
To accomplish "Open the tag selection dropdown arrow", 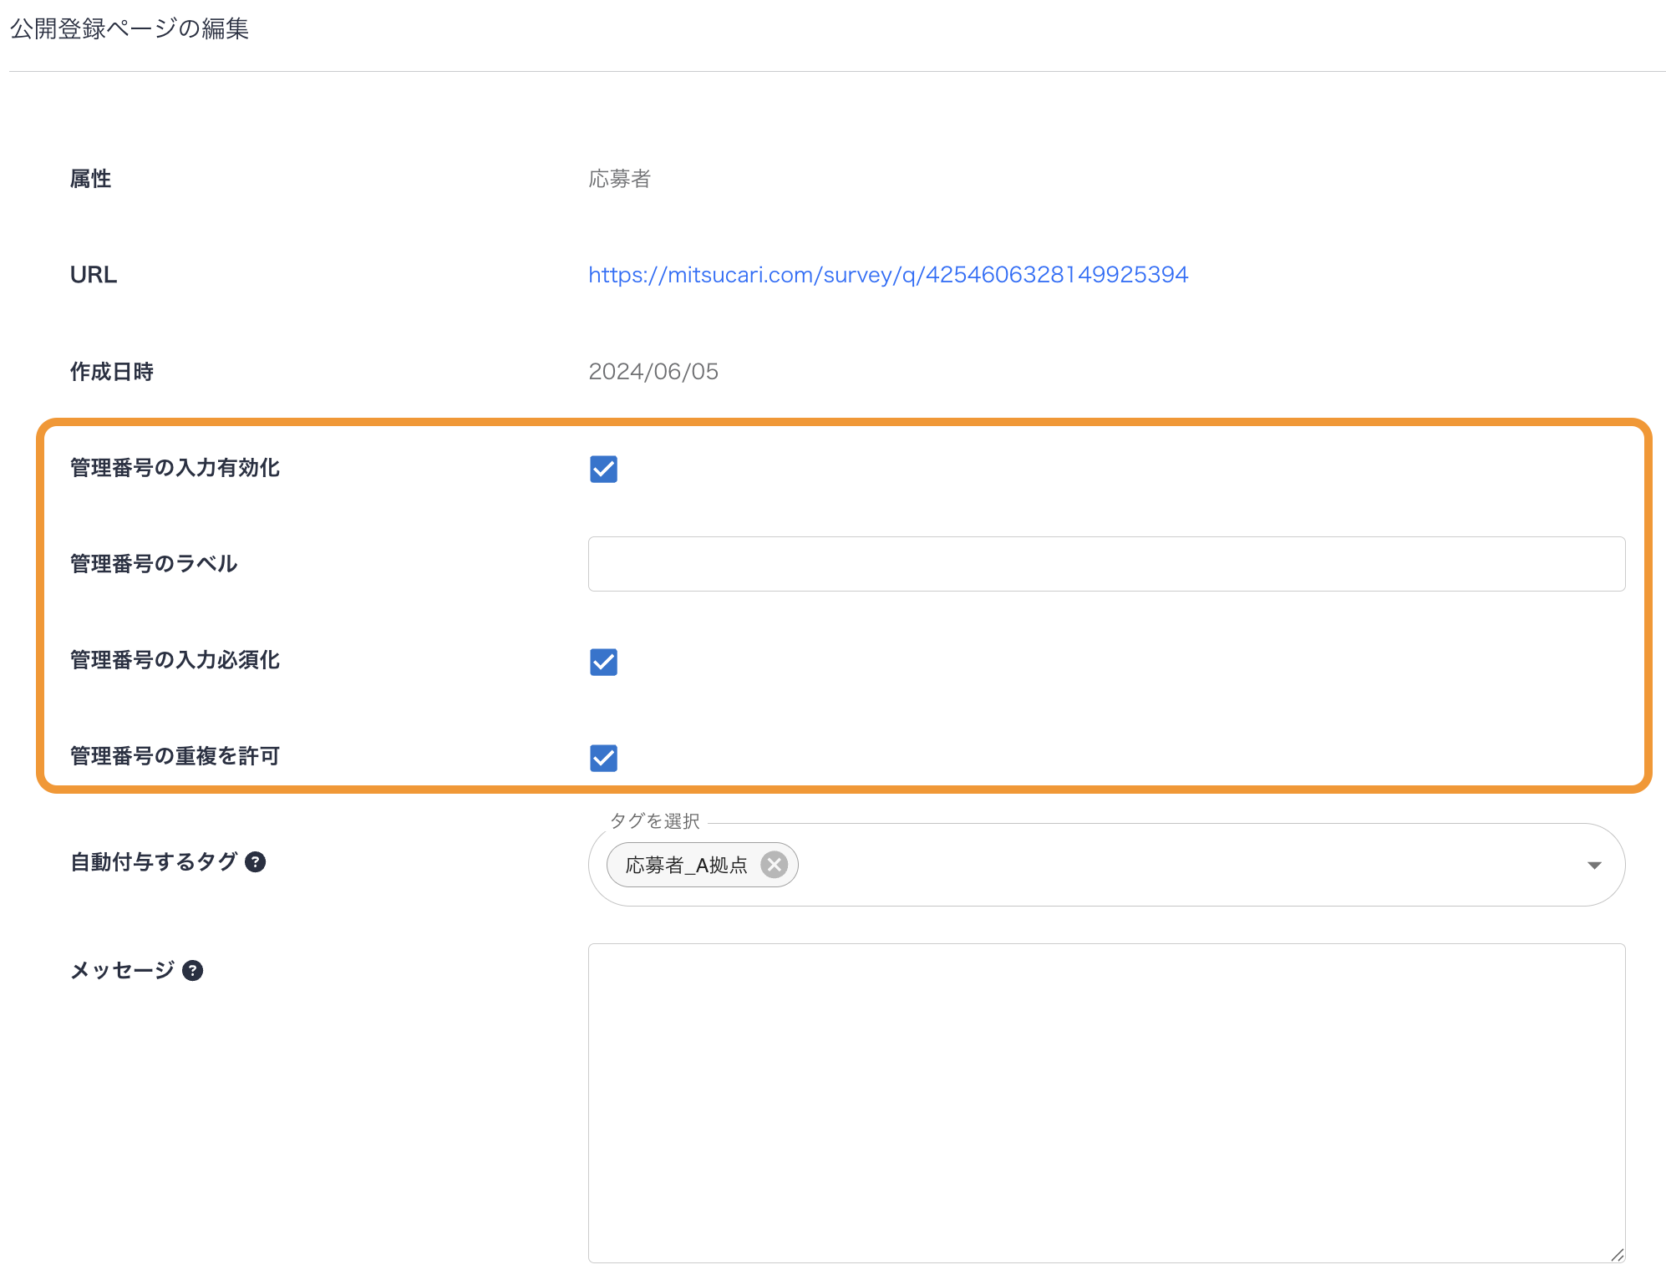I will pos(1594,866).
